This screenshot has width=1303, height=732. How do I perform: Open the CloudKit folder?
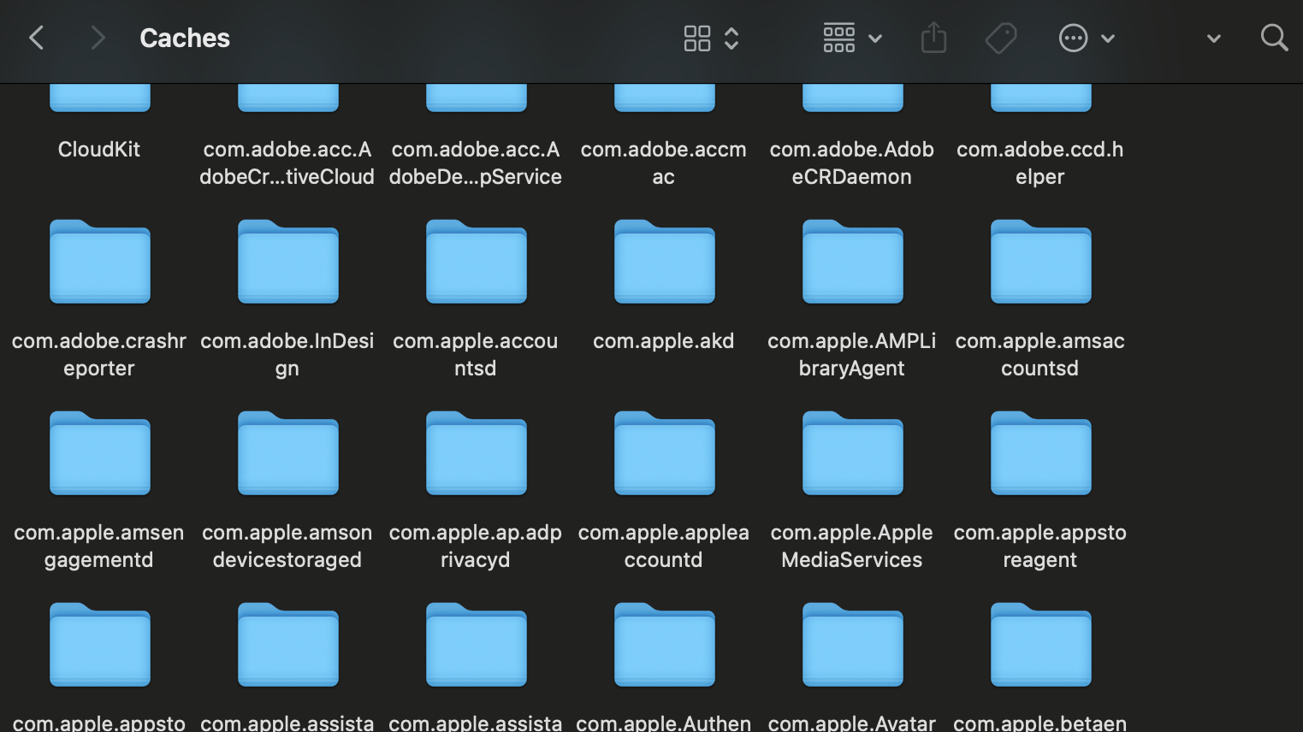click(x=99, y=94)
